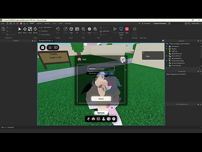Expand the Workspace node in Explorer
The height and width of the screenshot is (152, 202).
coord(167,47)
